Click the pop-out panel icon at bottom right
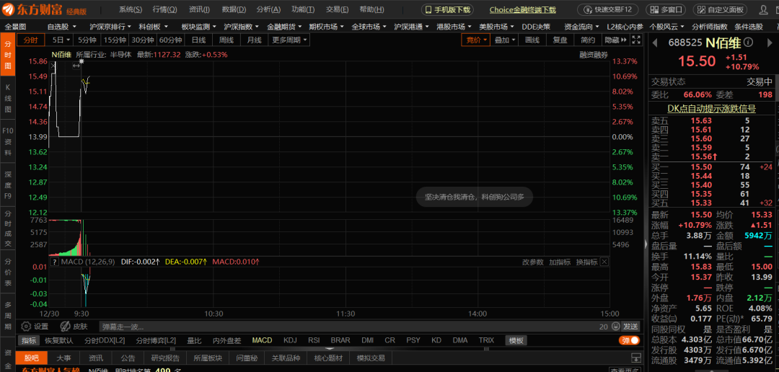This screenshot has width=779, height=372. coord(635,358)
